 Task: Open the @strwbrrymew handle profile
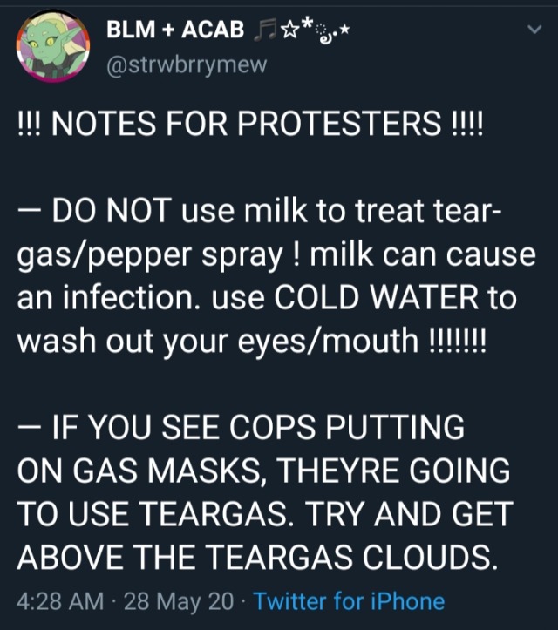coord(187,64)
